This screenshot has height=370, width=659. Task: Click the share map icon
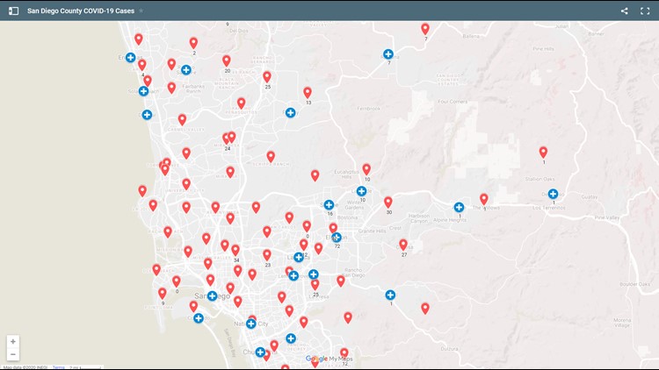tap(625, 11)
